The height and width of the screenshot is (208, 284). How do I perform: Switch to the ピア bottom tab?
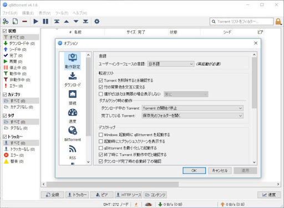[102, 195]
